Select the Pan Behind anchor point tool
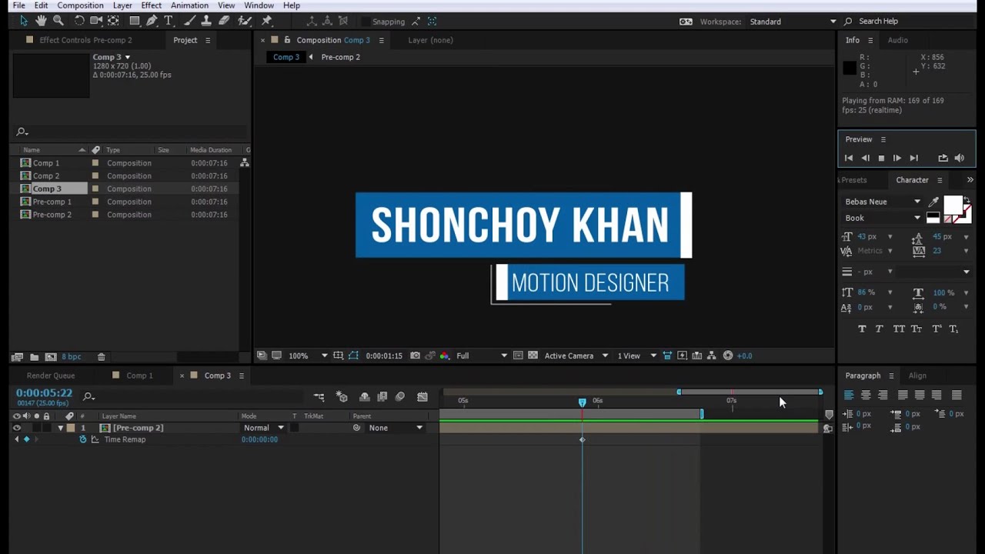The image size is (985, 554). pyautogui.click(x=113, y=21)
